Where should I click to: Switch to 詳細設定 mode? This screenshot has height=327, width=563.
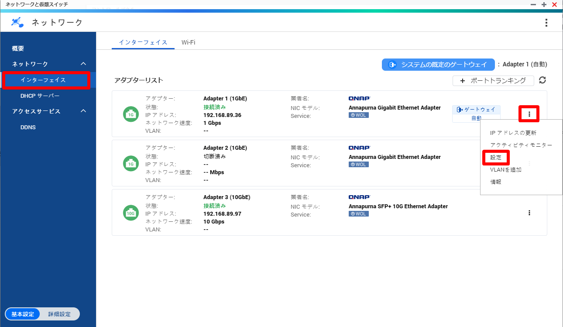pyautogui.click(x=59, y=314)
